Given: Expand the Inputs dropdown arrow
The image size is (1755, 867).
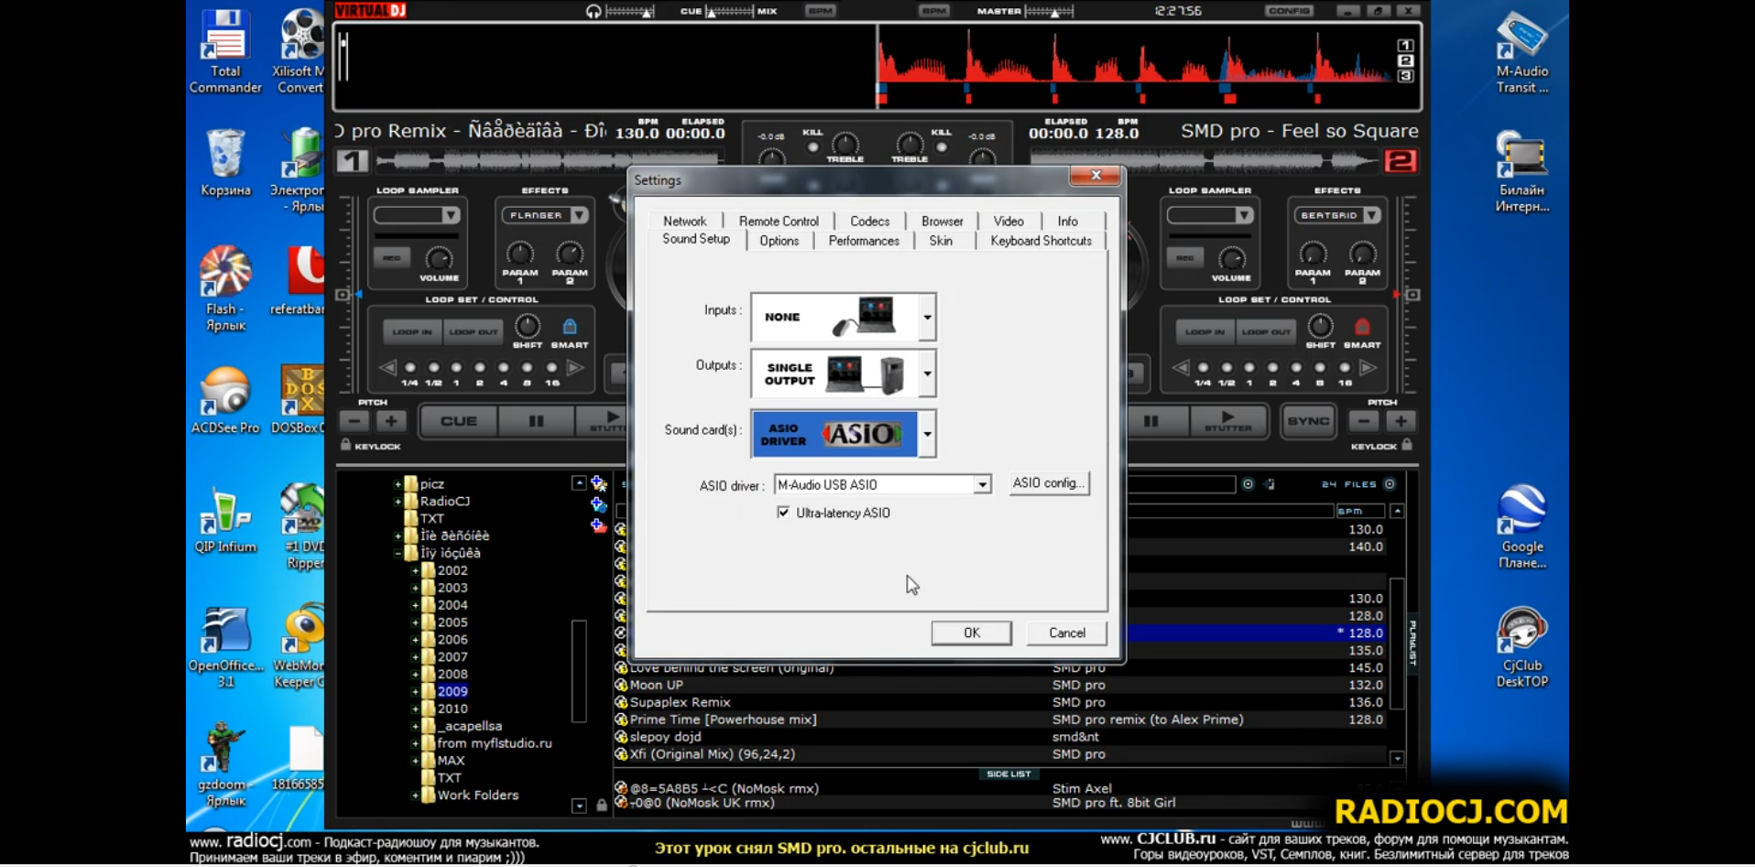Looking at the screenshot, I should click(x=927, y=317).
